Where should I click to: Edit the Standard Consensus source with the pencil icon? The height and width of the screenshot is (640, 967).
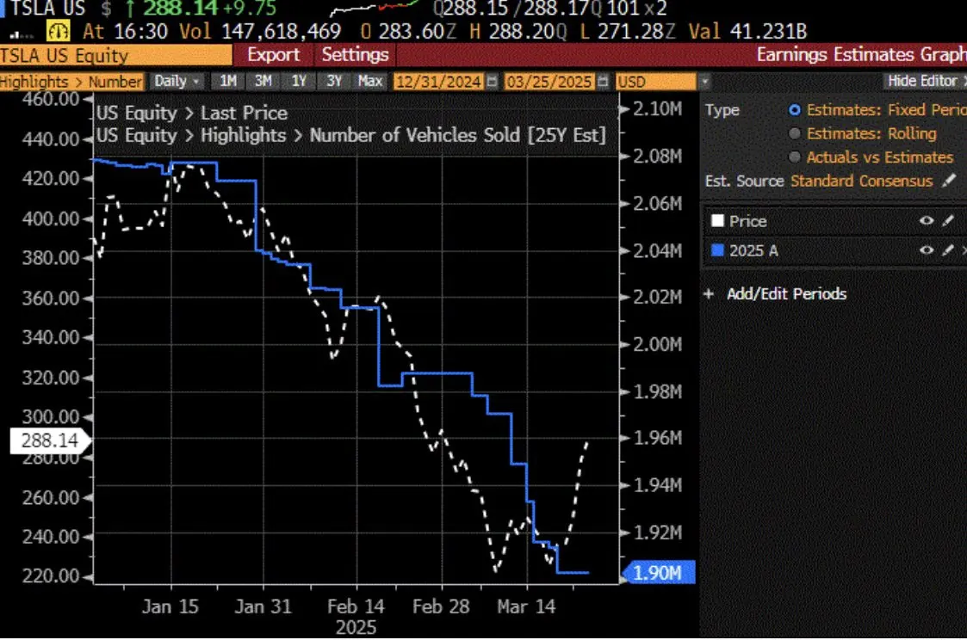click(x=949, y=181)
